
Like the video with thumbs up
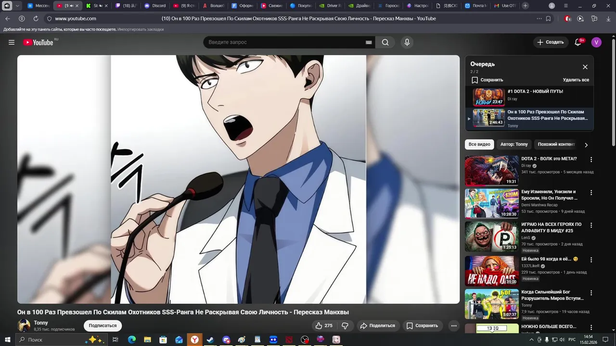324,325
